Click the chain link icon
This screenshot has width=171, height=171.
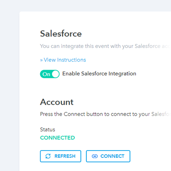(x=95, y=156)
